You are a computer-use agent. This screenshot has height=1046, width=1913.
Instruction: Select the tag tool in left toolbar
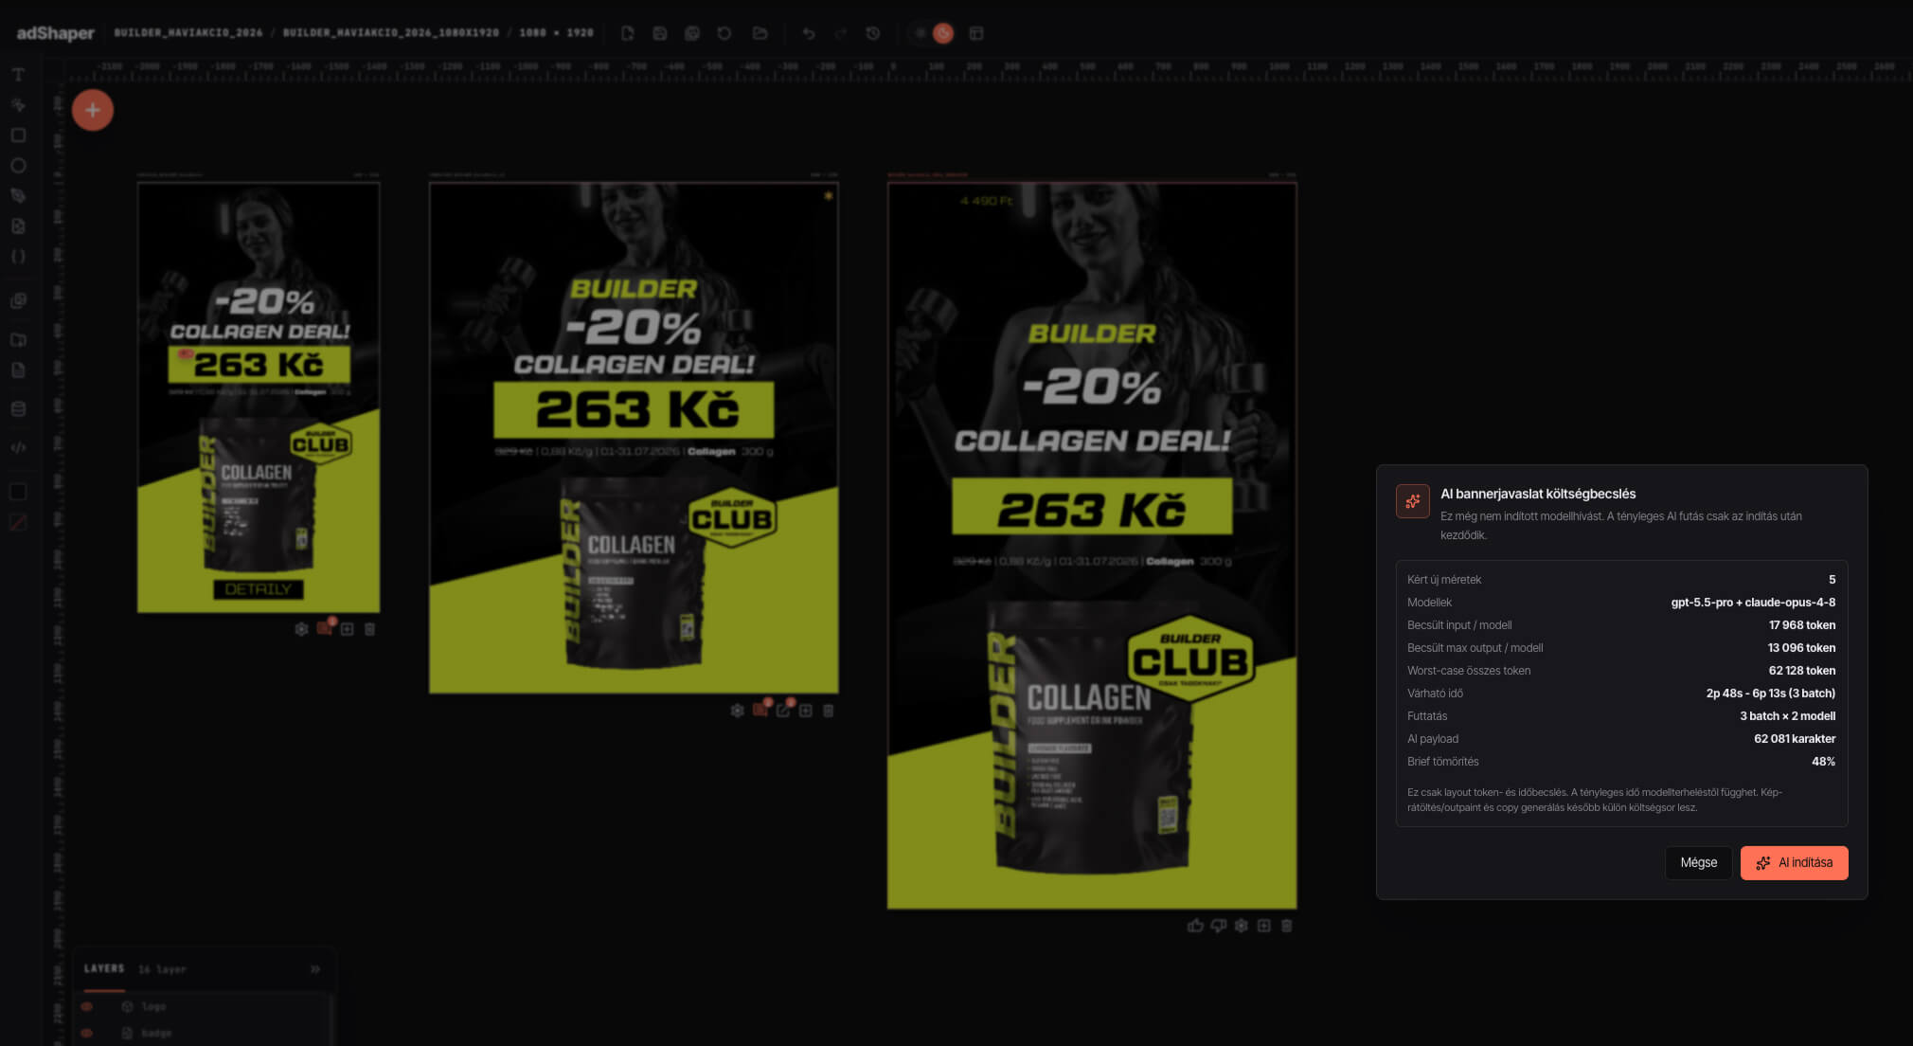(18, 196)
